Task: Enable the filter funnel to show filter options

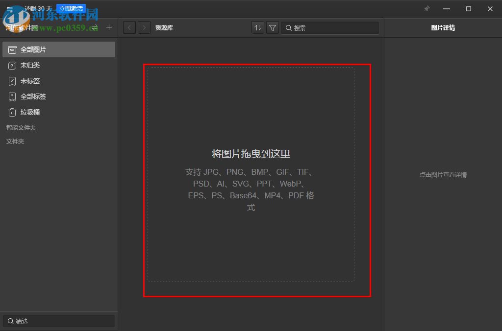Action: coord(273,27)
